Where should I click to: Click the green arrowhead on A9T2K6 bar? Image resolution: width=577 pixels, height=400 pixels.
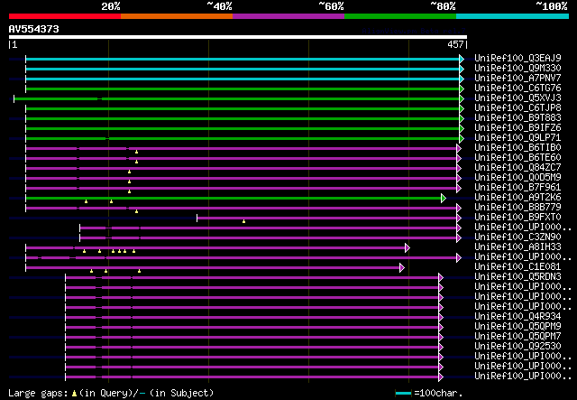443,198
